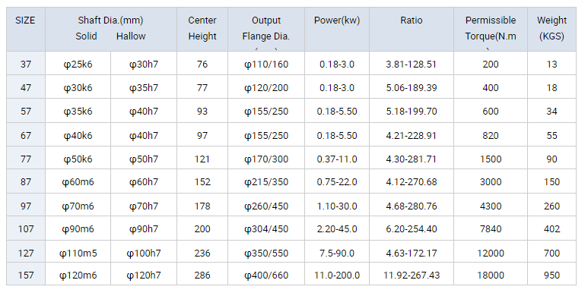Select the torque value 18000
588x296 pixels.
491,275
